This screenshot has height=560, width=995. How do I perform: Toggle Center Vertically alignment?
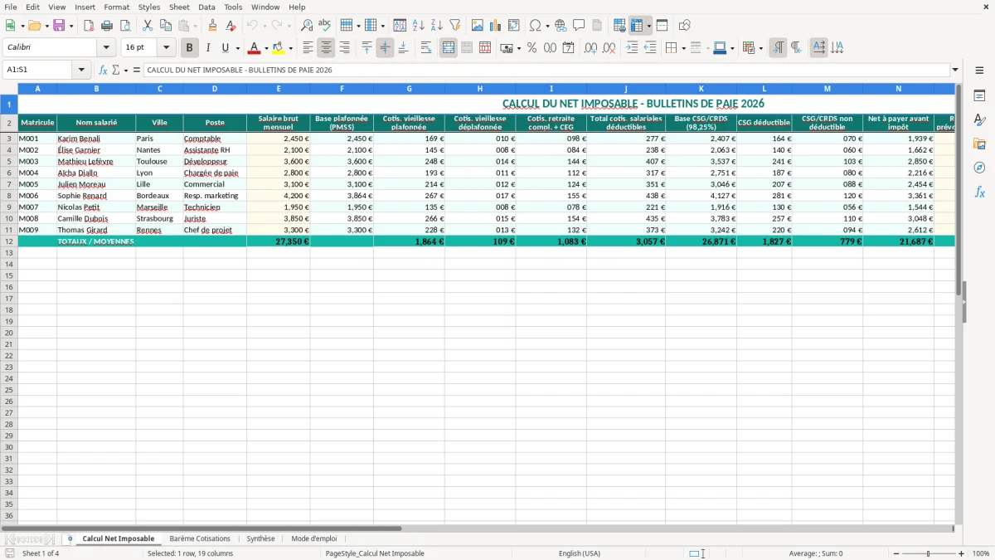(x=385, y=48)
